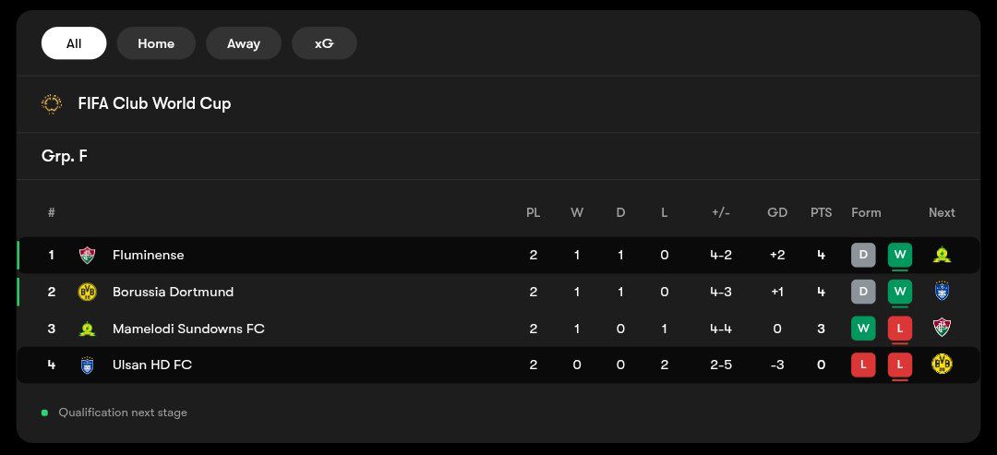The height and width of the screenshot is (455, 997).
Task: Open the FIFA Club World Cup link
Action: pos(154,103)
